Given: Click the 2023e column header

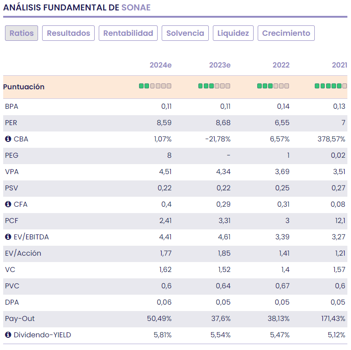Looking at the screenshot, I should [x=220, y=65].
